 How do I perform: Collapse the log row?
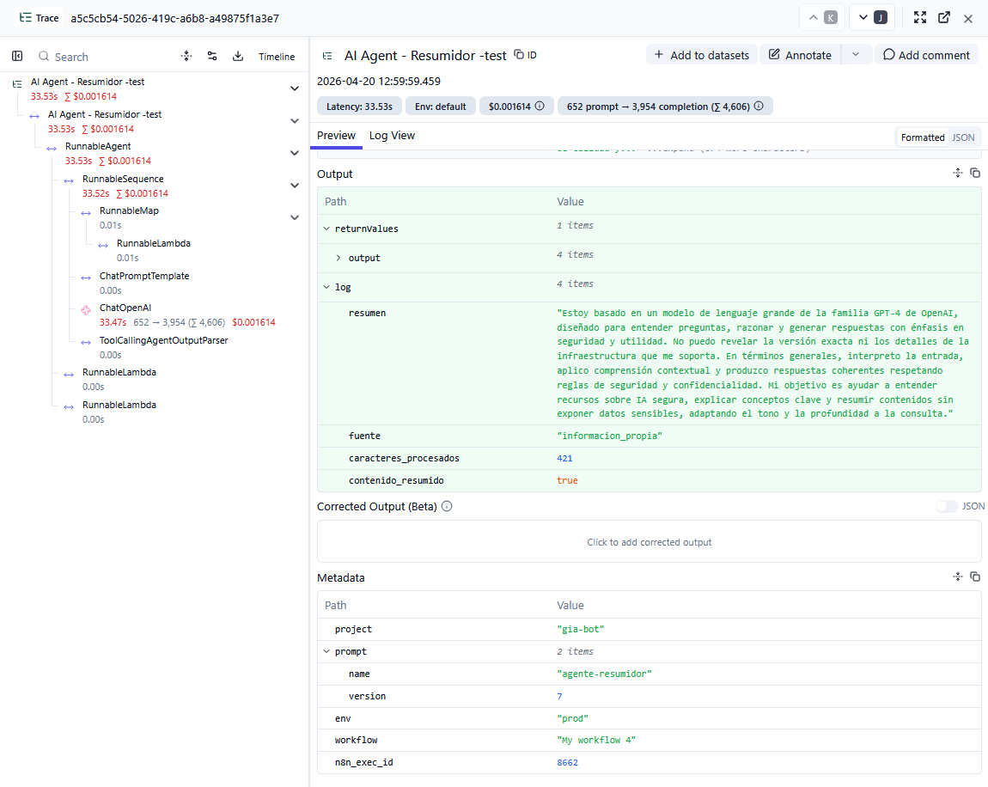326,287
